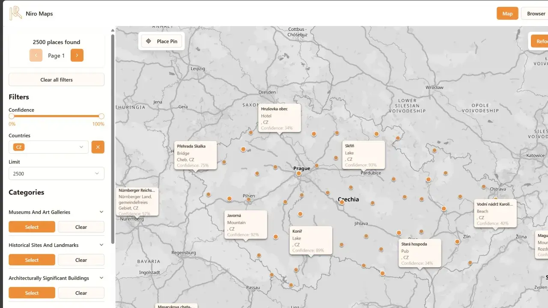
Task: Click the Page 1 label
Action: pyautogui.click(x=57, y=56)
